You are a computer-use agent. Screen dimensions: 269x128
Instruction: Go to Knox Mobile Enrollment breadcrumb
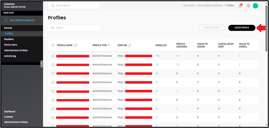pos(210,5)
